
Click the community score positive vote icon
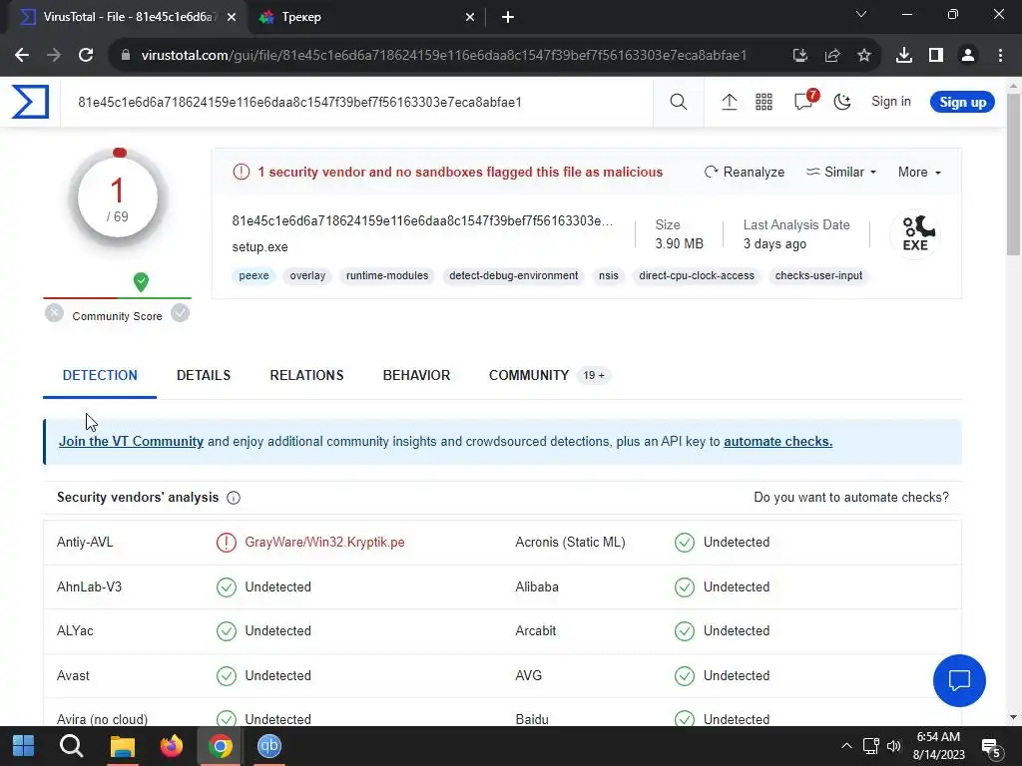[181, 313]
